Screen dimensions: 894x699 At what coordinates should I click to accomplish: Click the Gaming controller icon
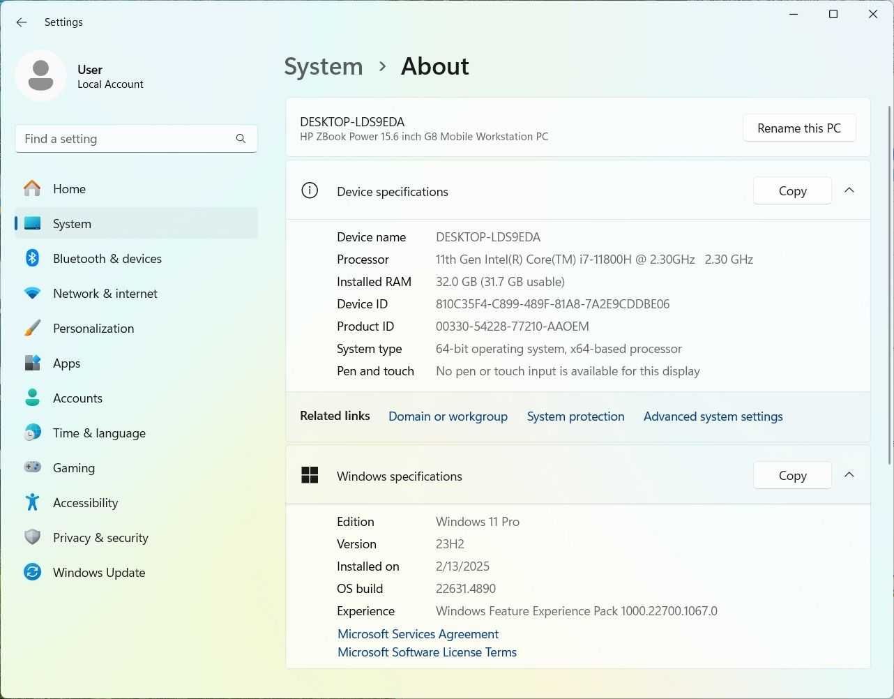pyautogui.click(x=32, y=467)
